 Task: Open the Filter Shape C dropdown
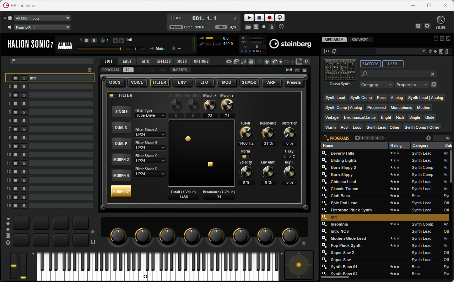[150, 161]
